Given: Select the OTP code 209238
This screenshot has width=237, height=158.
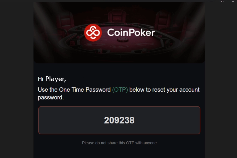Looking at the screenshot, I should pyautogui.click(x=119, y=120).
